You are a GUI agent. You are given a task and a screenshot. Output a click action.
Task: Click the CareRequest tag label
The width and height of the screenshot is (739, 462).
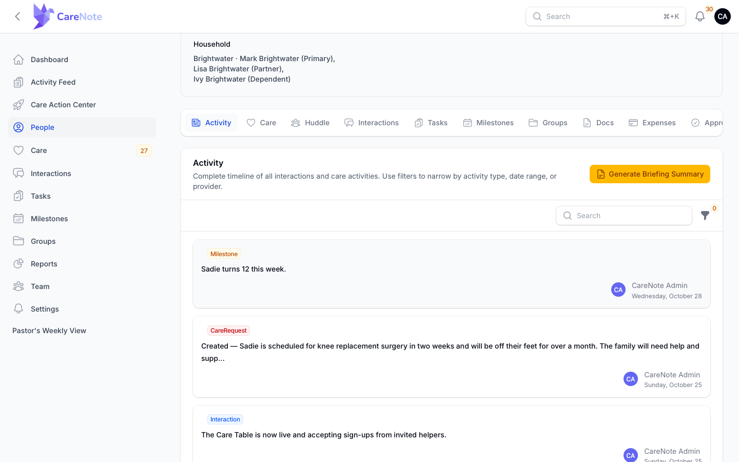point(228,331)
